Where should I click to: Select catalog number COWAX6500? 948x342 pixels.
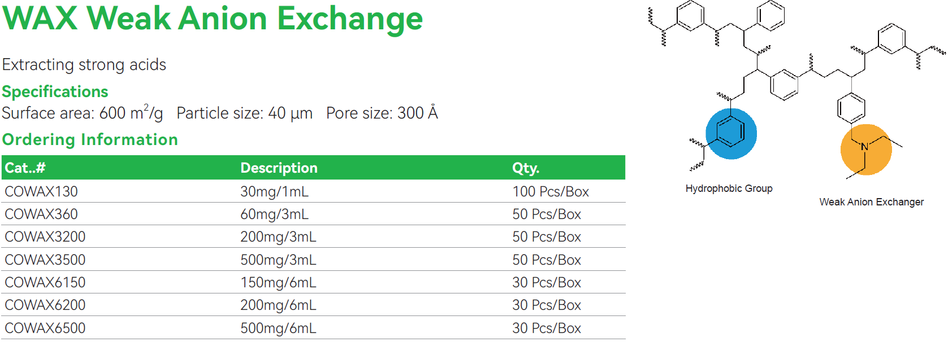point(45,328)
